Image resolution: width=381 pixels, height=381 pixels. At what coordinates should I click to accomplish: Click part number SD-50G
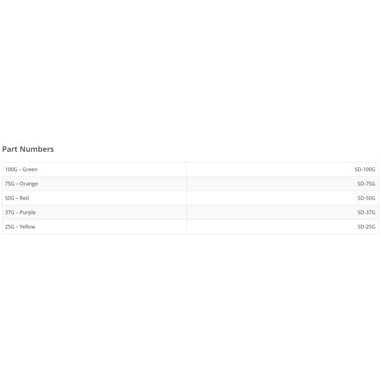(366, 198)
